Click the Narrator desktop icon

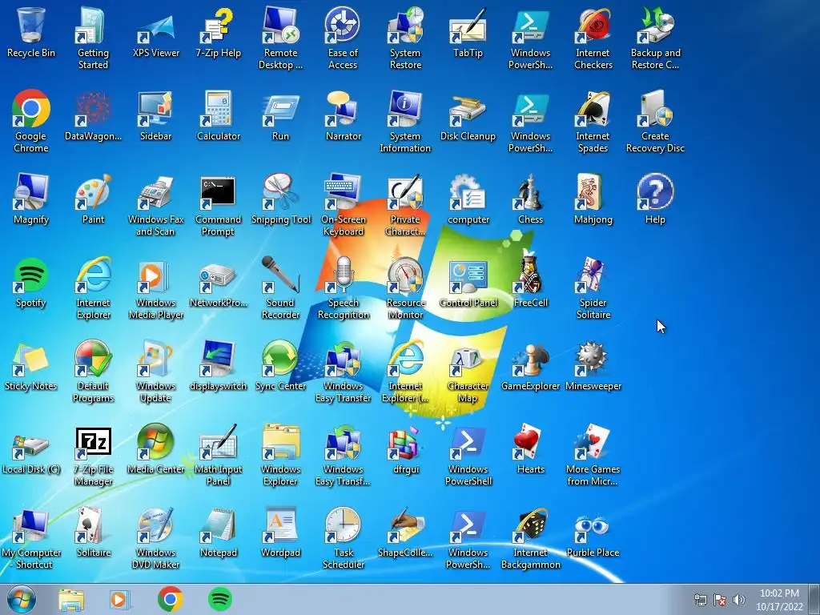pos(343,115)
